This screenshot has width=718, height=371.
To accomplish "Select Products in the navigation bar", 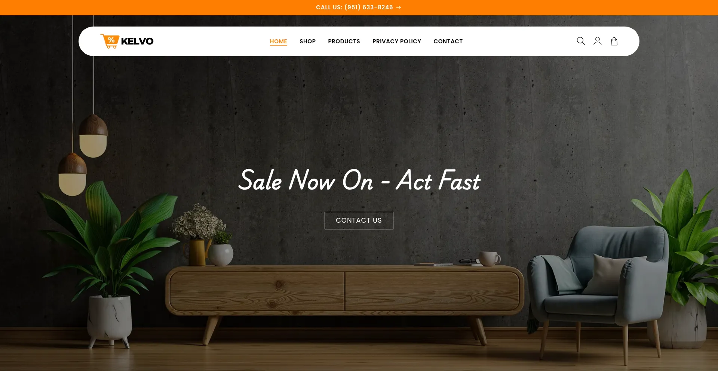I will [x=344, y=41].
